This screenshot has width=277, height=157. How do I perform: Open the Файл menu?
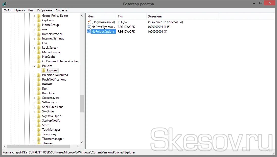coord(7,10)
